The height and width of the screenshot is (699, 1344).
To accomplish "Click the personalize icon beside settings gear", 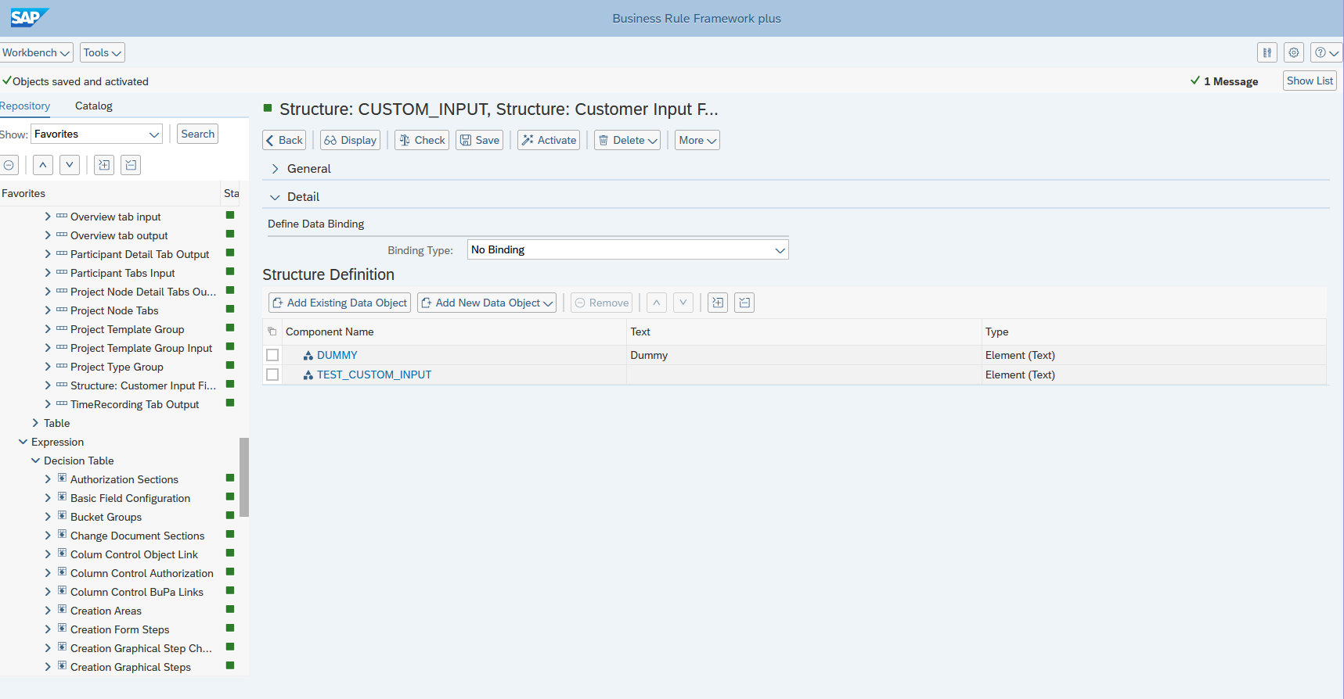I will [1267, 52].
